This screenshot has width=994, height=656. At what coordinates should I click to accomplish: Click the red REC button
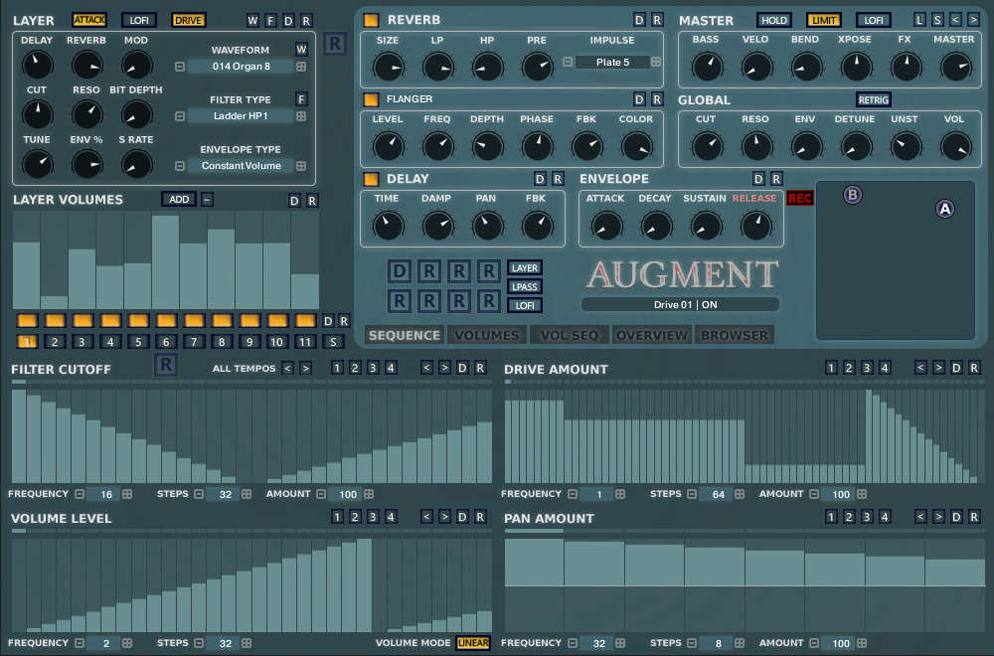coord(800,199)
